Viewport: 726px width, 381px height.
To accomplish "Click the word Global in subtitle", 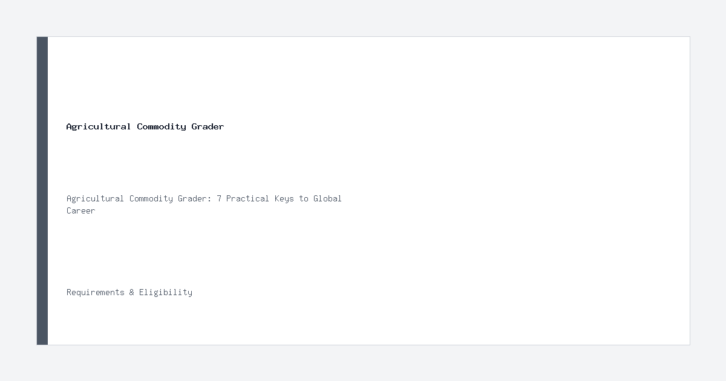I will coord(327,198).
